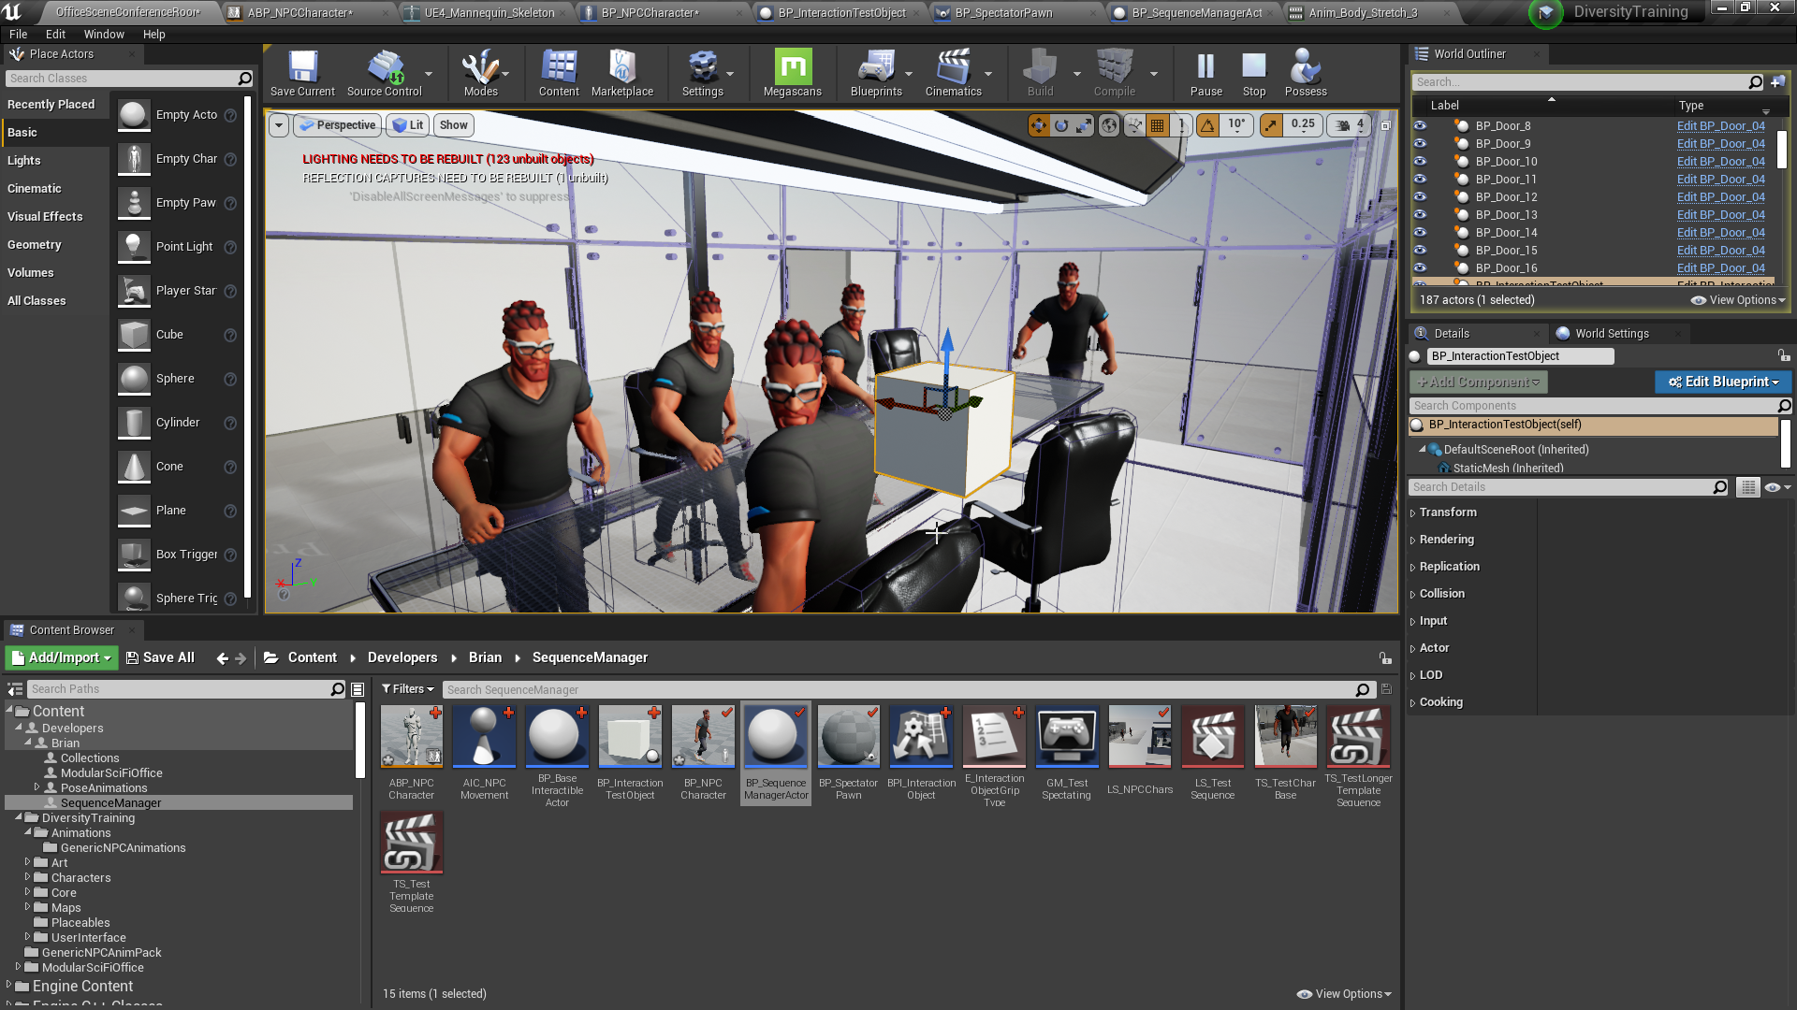Adjust the 0.25 camera speed control
This screenshot has width=1797, height=1010.
(1303, 124)
